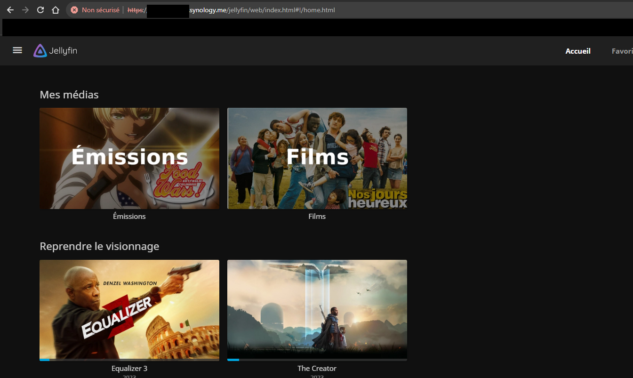Click the Émissions text label under the card
Image resolution: width=633 pixels, height=378 pixels.
pyautogui.click(x=129, y=217)
